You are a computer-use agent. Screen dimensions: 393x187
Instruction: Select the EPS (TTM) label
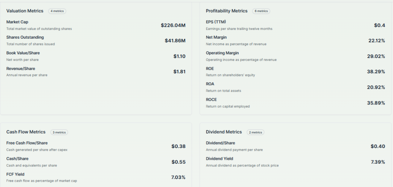216,22
